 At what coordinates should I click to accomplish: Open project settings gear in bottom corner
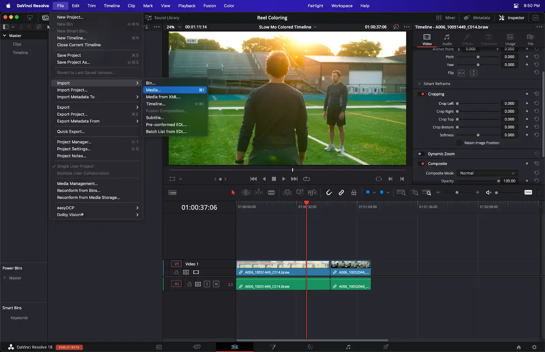[x=534, y=347]
